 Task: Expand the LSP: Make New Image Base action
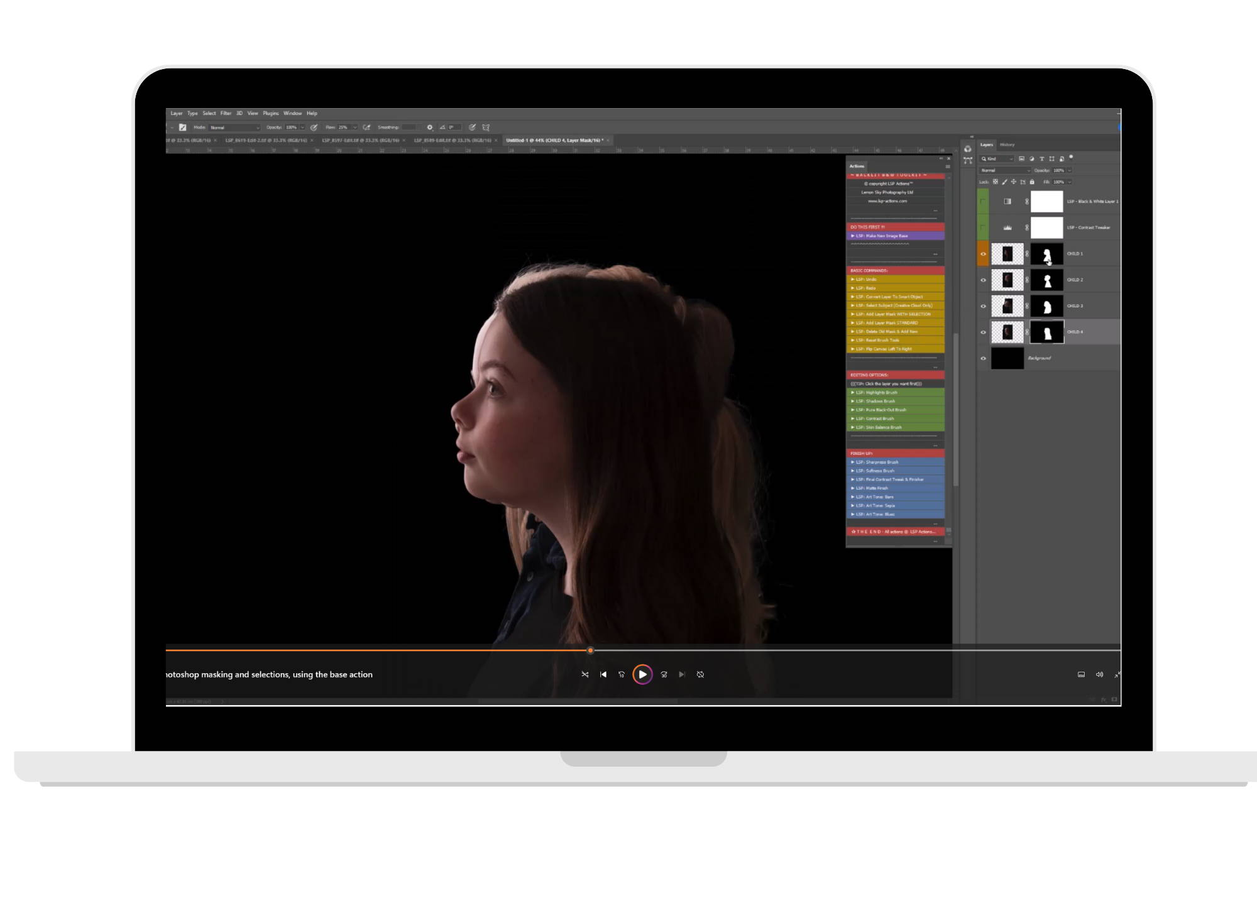[x=853, y=236]
